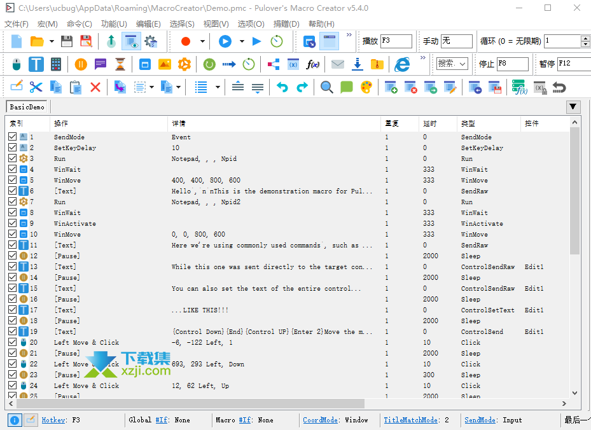Open the 命令(C) menu
The height and width of the screenshot is (430, 591).
pyautogui.click(x=79, y=24)
